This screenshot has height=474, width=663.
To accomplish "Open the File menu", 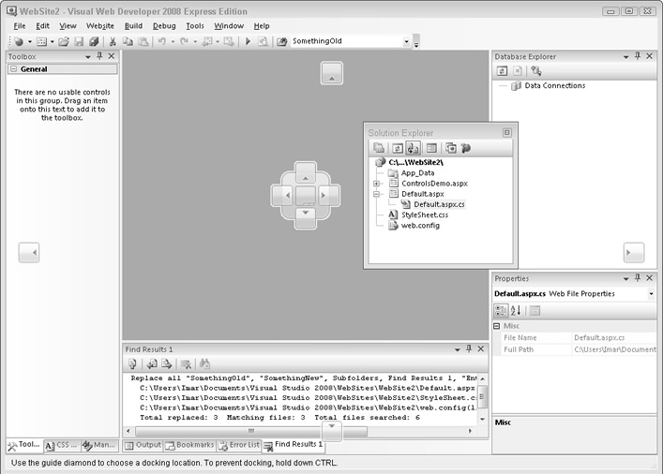I will tap(20, 26).
